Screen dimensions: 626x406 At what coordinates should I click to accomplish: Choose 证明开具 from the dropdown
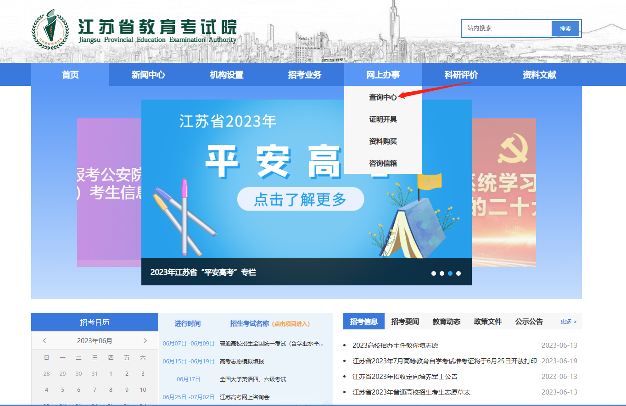pos(383,119)
